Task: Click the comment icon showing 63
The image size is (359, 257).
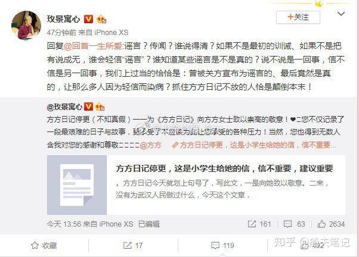Action: pyautogui.click(x=294, y=224)
